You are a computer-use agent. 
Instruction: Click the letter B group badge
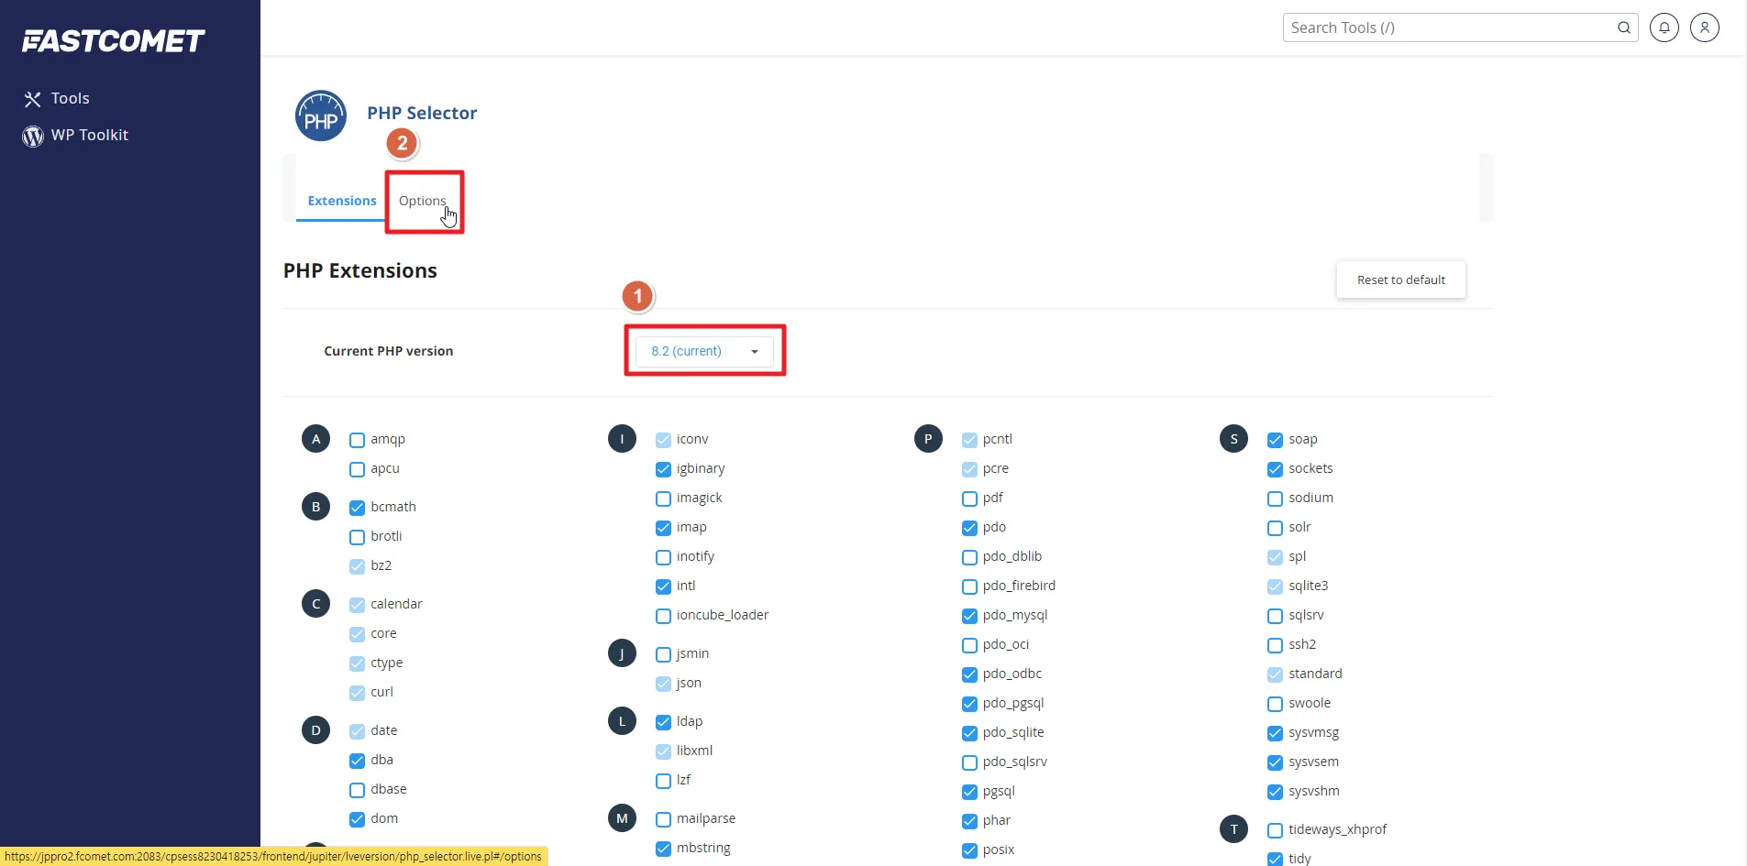tap(315, 507)
